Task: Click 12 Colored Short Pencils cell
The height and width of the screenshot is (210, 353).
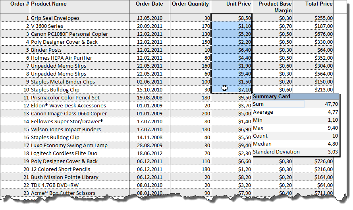Action: 79,169
